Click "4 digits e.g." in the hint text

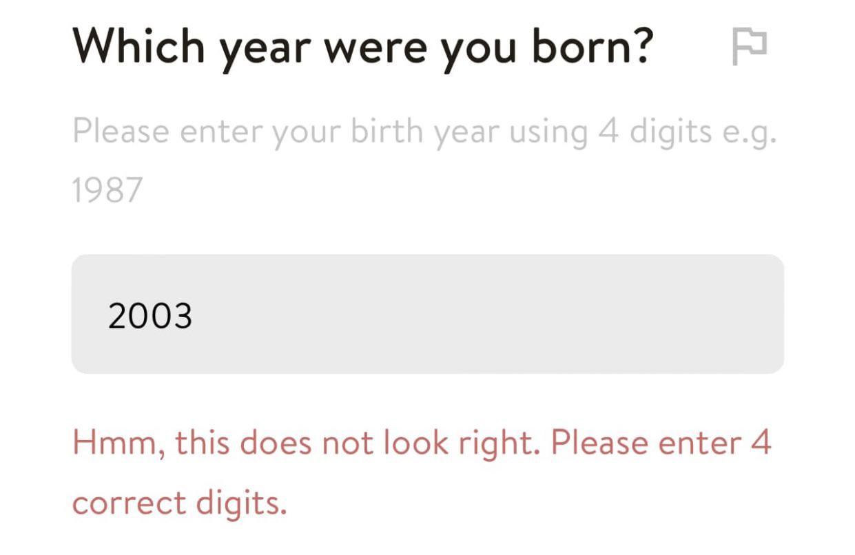pos(687,131)
